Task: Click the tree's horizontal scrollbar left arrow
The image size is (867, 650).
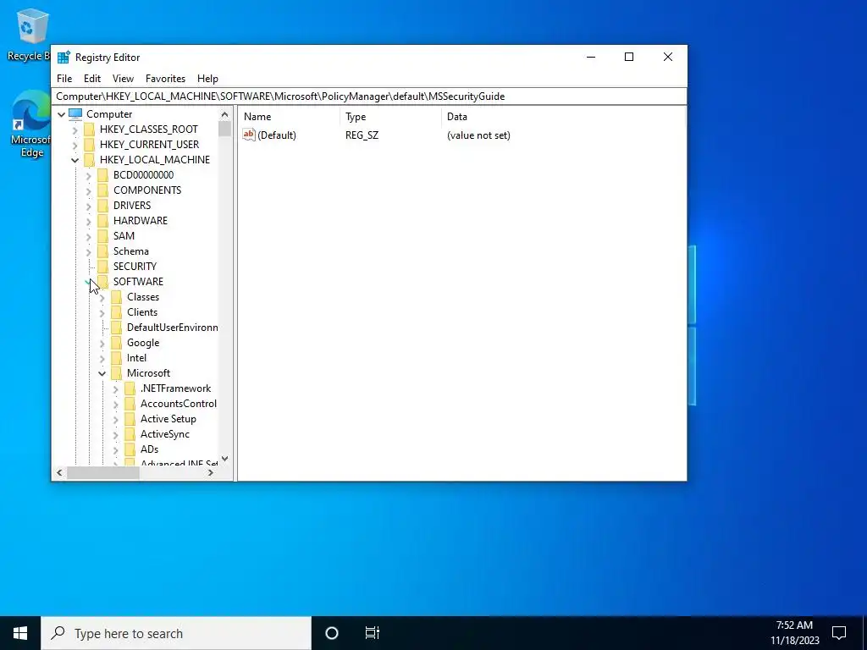Action: (x=60, y=472)
